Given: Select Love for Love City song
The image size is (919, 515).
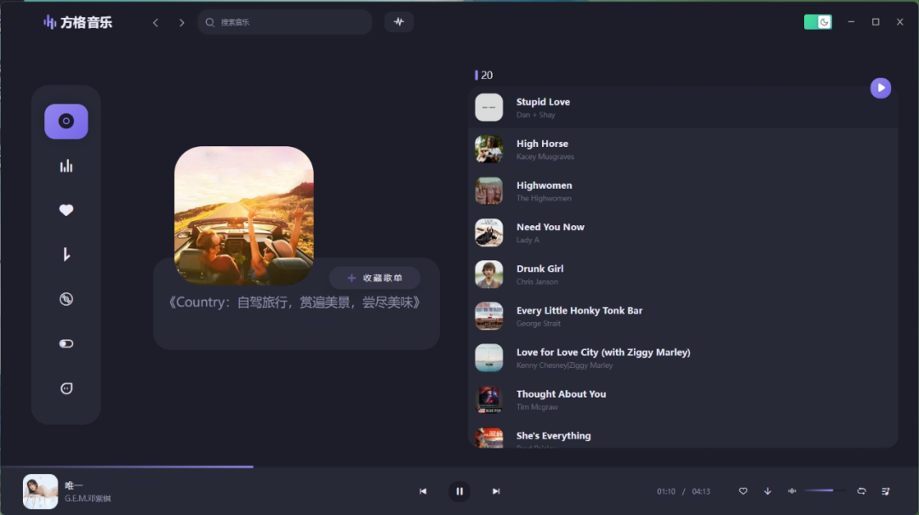Looking at the screenshot, I should (x=682, y=358).
